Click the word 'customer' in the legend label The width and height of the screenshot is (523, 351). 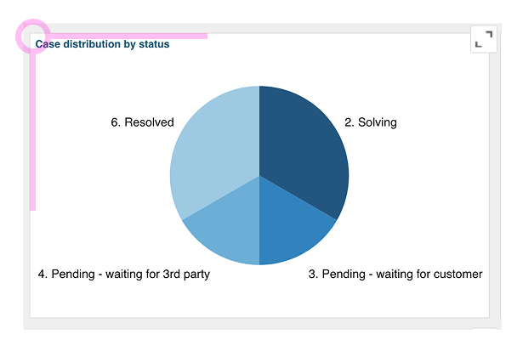click(458, 274)
